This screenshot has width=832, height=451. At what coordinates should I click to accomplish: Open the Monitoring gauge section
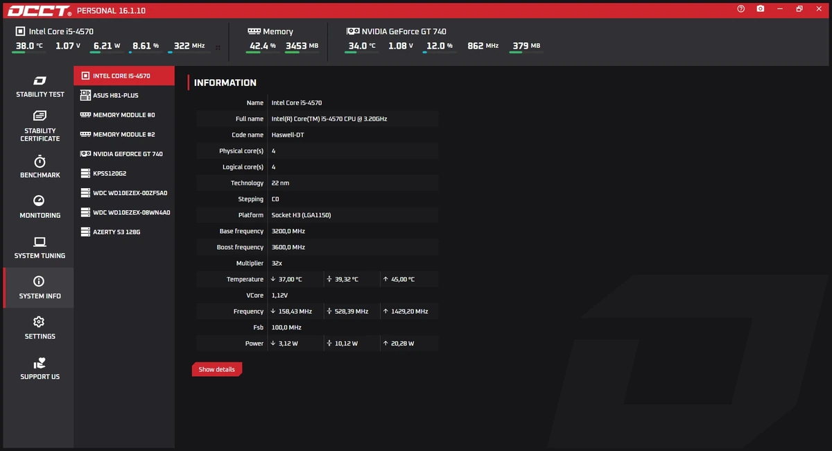[40, 207]
